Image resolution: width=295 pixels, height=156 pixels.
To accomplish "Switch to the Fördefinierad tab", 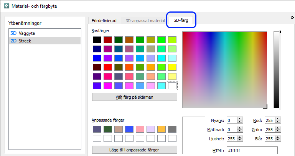I will point(104,20).
